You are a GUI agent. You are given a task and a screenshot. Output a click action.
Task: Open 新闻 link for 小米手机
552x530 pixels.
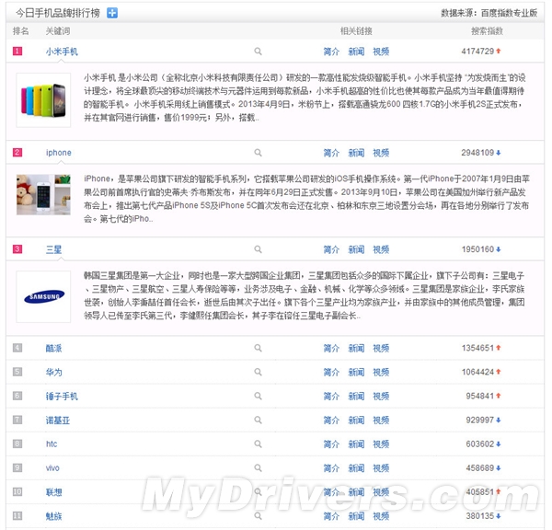tap(356, 52)
